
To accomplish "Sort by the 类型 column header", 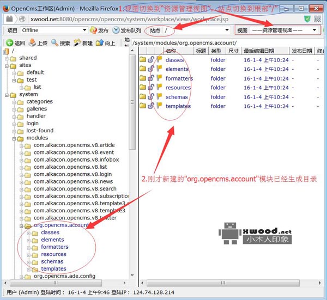I will [x=217, y=51].
